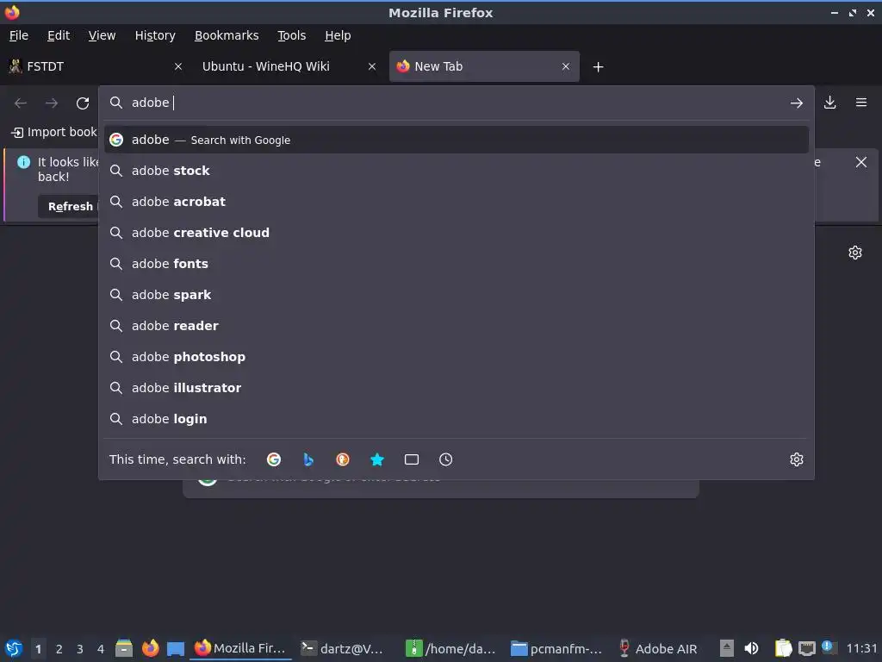Choose the 'adobe acrobat' suggestion
Screen dimensions: 882x662
457,202
